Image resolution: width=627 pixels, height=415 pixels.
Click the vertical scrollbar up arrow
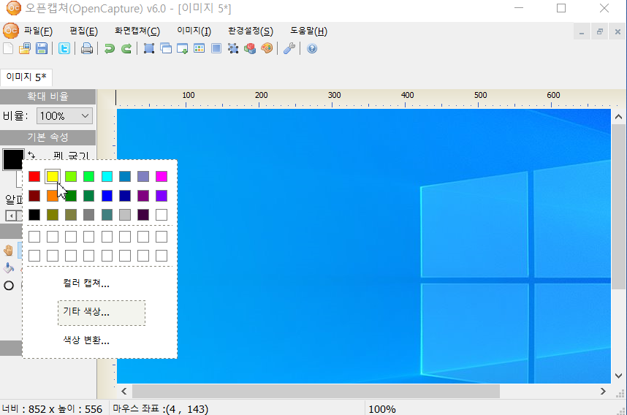(619, 117)
